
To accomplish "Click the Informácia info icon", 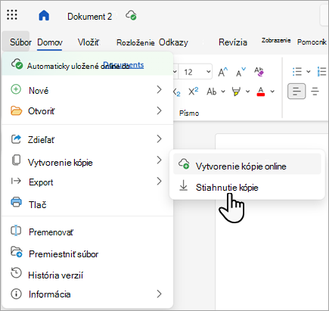I will [16, 294].
